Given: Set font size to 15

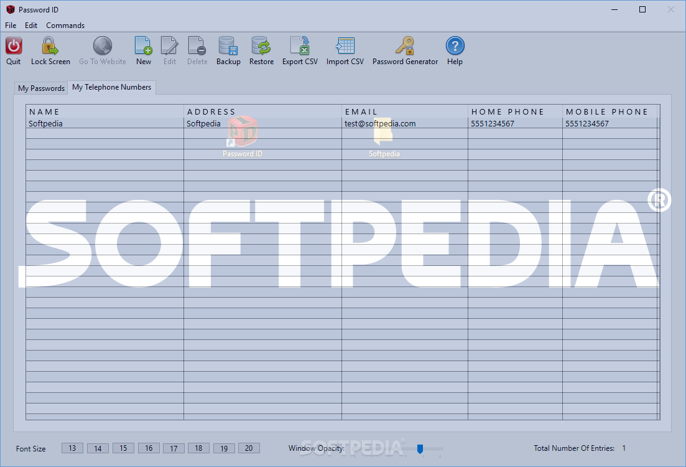Looking at the screenshot, I should (123, 448).
